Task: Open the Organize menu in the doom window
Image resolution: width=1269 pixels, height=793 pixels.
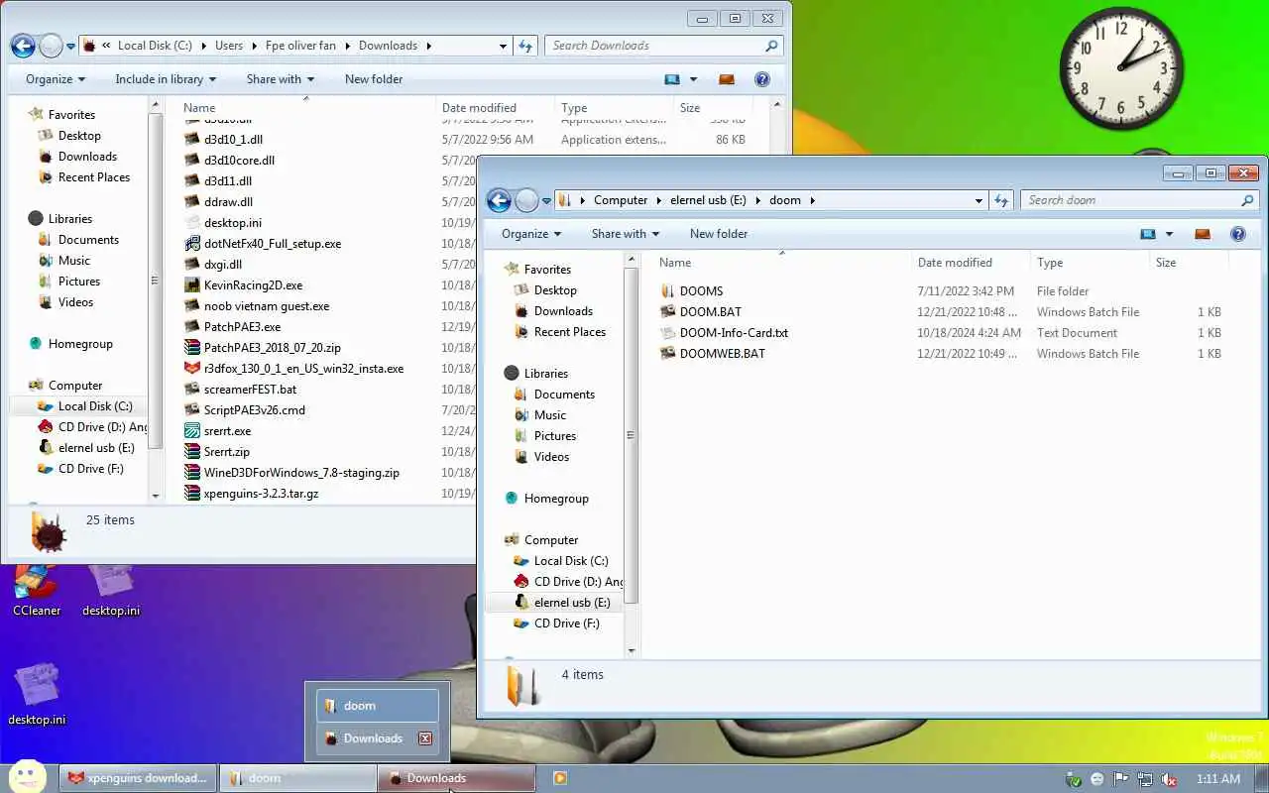Action: pos(531,234)
